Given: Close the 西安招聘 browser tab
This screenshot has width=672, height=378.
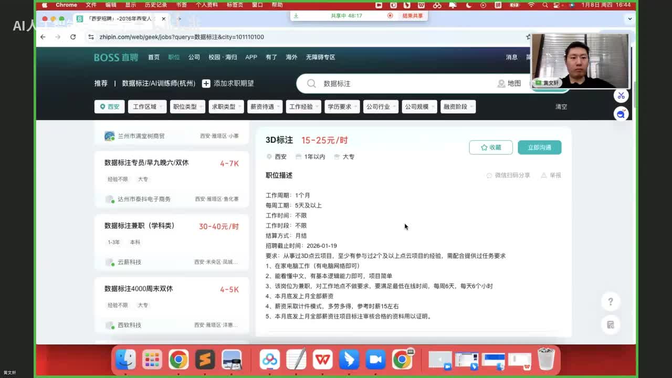Looking at the screenshot, I should tap(164, 19).
